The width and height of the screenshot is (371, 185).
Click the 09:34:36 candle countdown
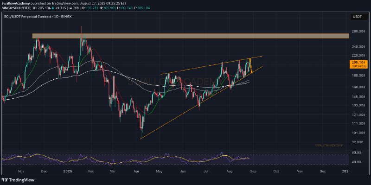click(x=359, y=66)
